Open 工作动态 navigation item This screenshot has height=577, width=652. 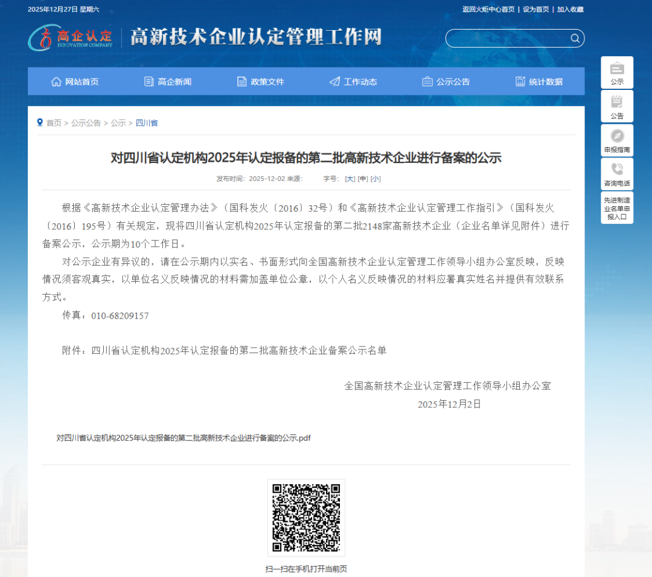pyautogui.click(x=353, y=81)
